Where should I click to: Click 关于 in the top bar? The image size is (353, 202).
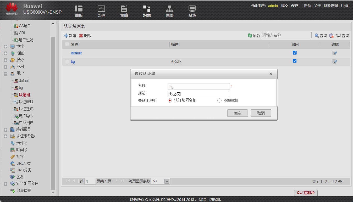coord(317,6)
